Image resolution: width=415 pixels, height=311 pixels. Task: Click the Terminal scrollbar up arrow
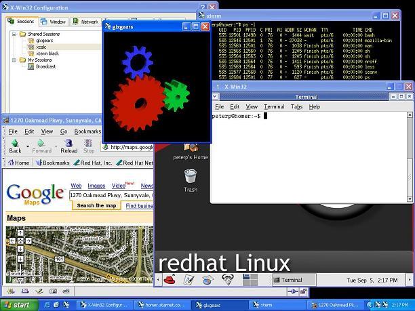[x=410, y=115]
